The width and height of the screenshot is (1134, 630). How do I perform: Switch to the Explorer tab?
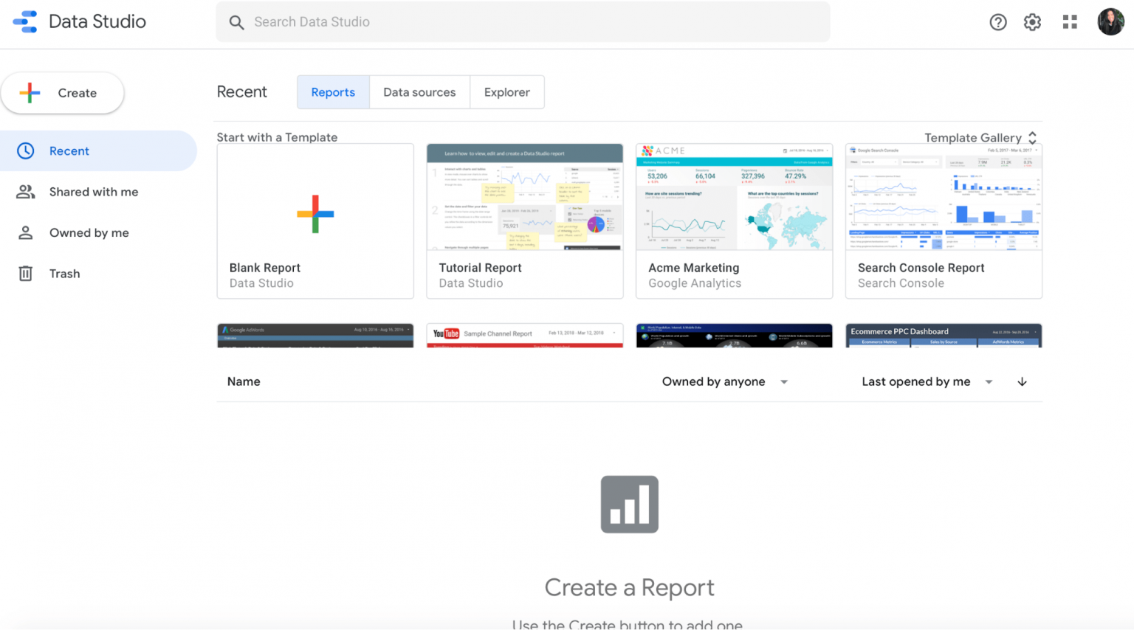[507, 91]
